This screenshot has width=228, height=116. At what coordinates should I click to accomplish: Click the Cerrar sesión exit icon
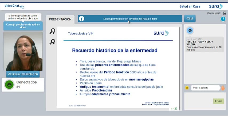tap(225, 13)
